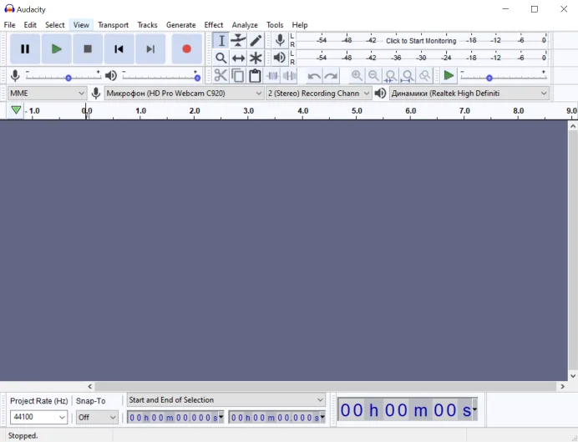Open the Transport menu

coord(113,25)
